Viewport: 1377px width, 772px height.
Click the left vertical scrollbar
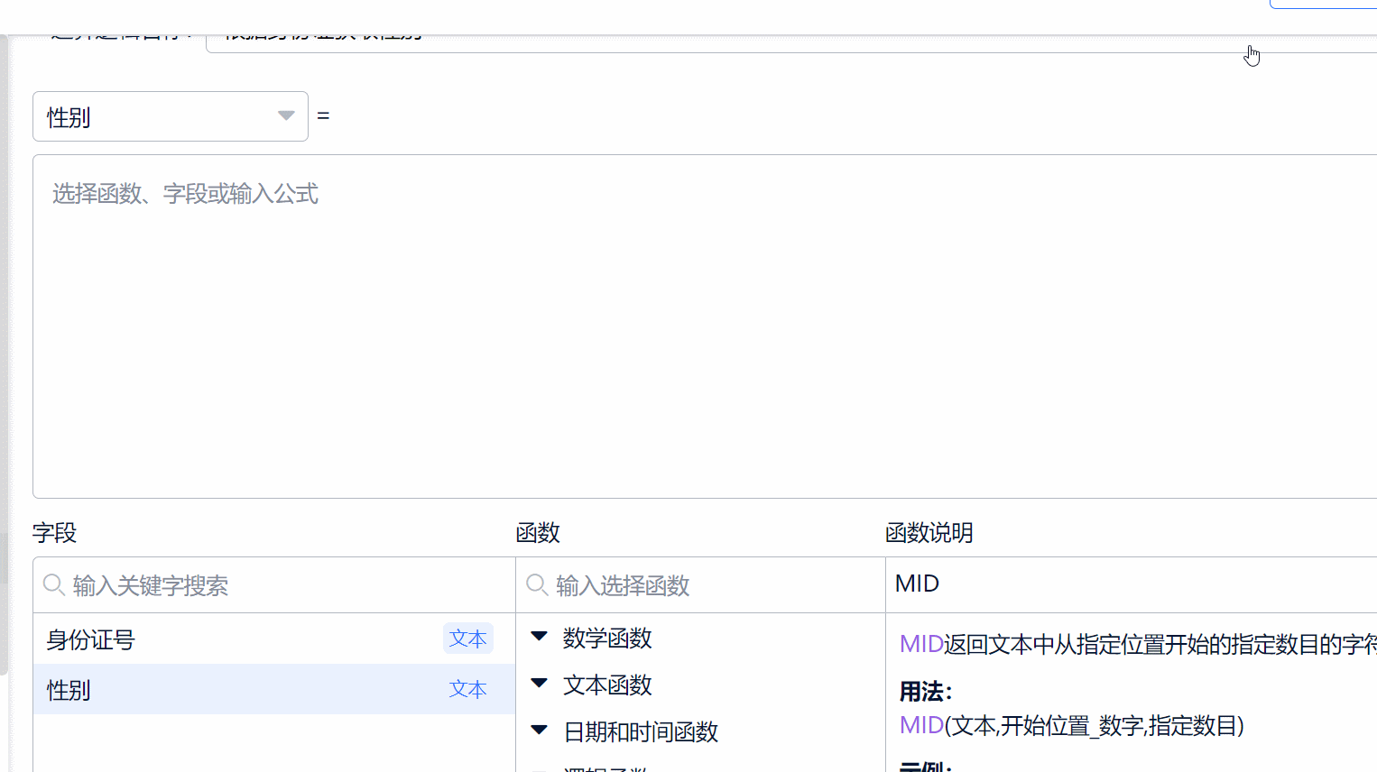pyautogui.click(x=4, y=361)
